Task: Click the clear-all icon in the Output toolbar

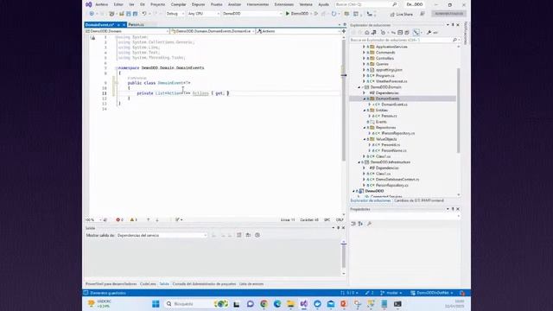Action: click(x=238, y=235)
